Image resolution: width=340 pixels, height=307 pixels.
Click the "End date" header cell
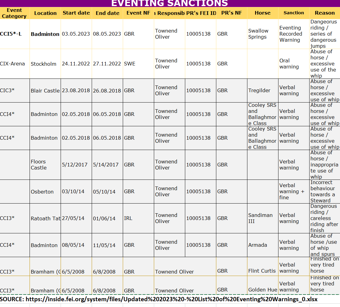107,13
